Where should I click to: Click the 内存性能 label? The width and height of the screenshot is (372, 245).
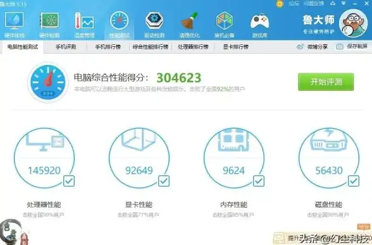pos(233,205)
